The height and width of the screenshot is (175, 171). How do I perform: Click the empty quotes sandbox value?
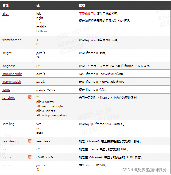(38, 97)
